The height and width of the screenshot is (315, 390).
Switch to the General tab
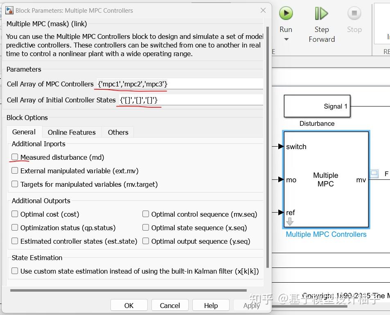tap(24, 132)
